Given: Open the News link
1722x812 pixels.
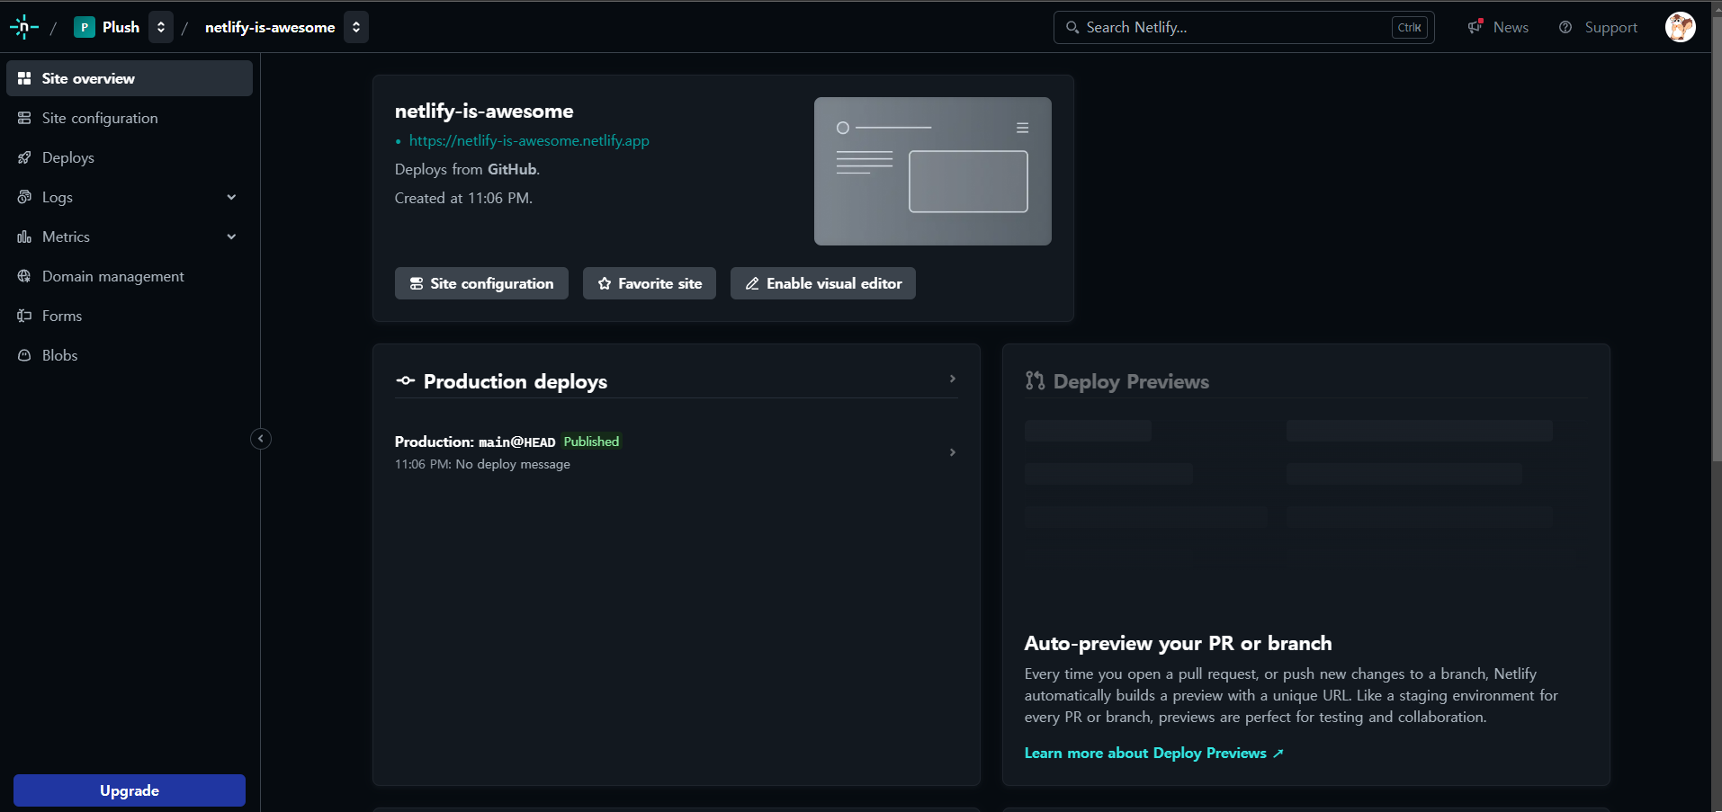Looking at the screenshot, I should point(1511,27).
